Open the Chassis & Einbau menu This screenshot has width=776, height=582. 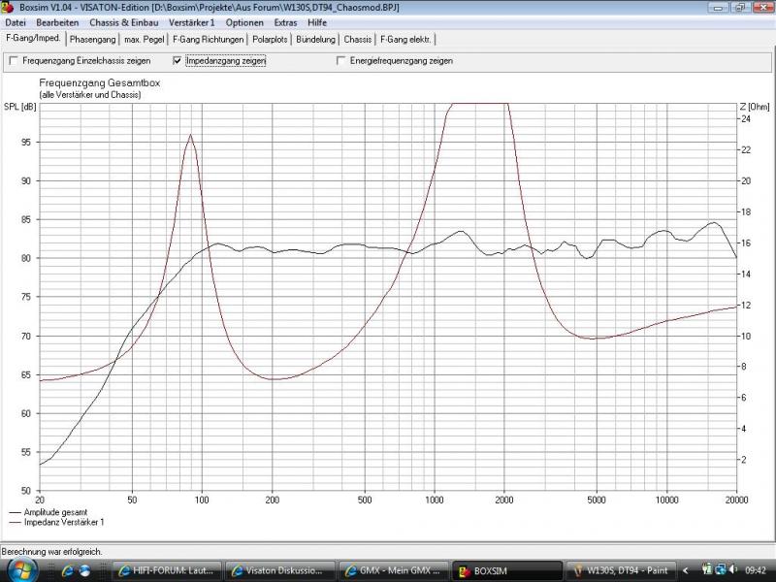[x=124, y=22]
